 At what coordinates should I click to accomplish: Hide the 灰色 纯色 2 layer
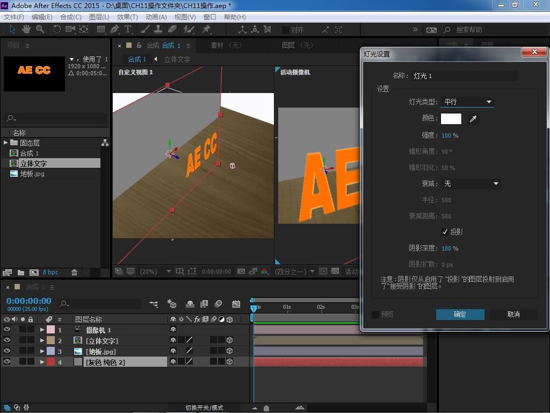point(6,361)
